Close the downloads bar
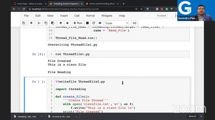Screen dimensions: 215x120 (201, 116)
